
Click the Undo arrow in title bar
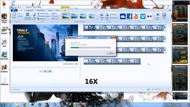pyautogui.click(x=18, y=7)
